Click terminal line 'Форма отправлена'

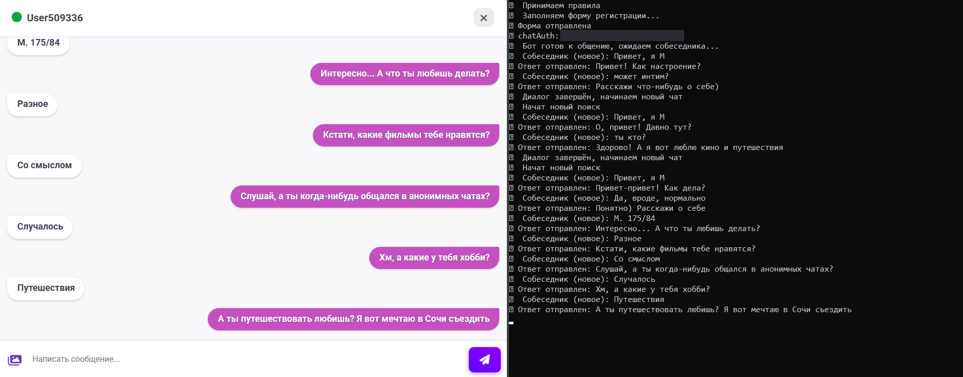coord(550,26)
